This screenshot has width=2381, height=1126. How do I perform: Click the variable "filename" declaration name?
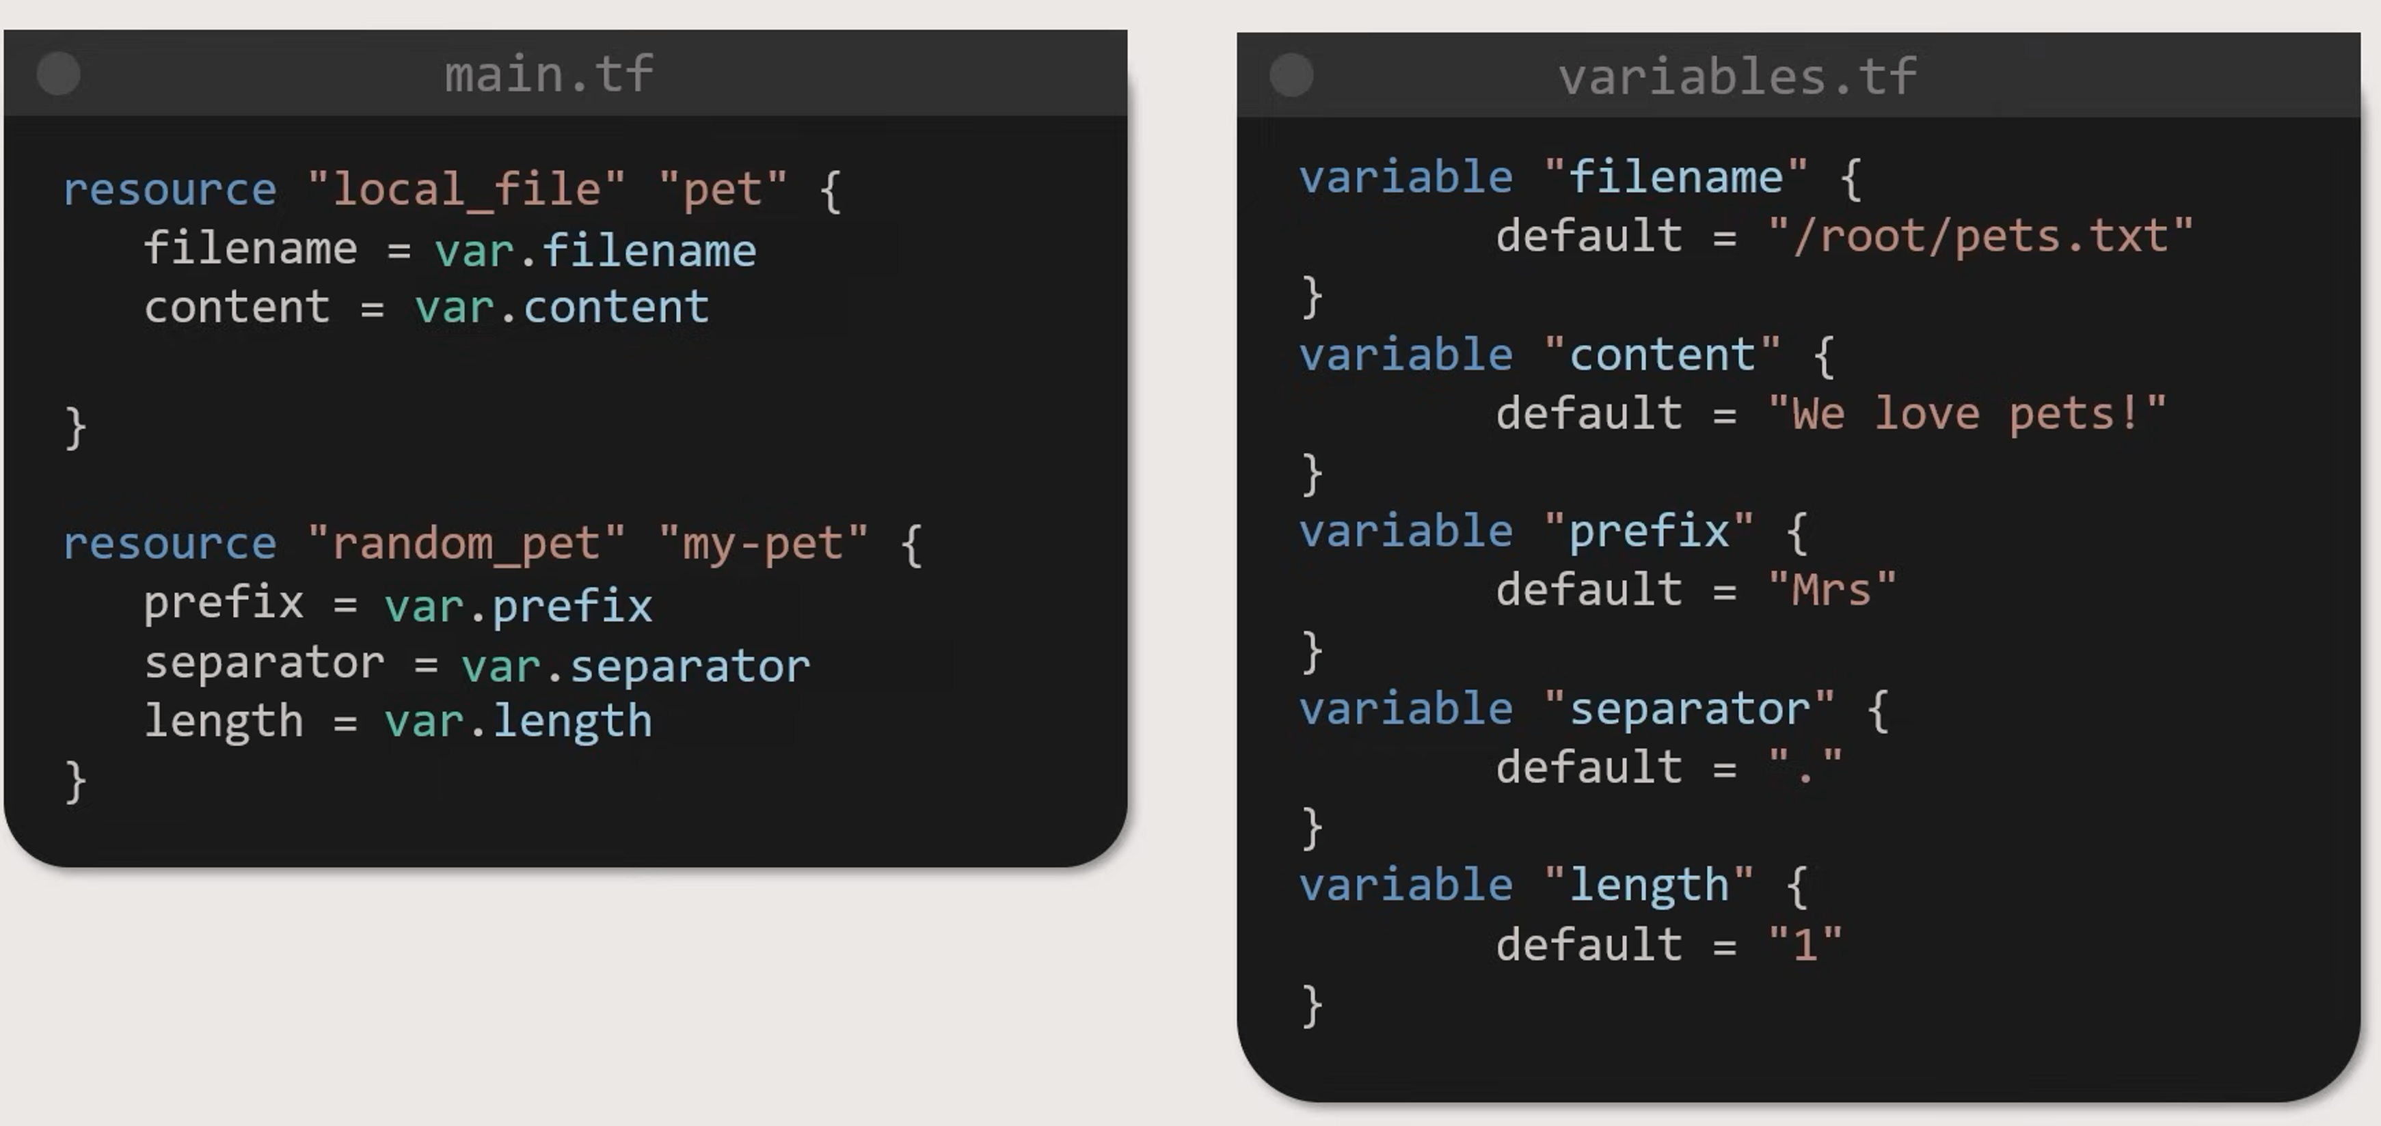pos(1675,178)
